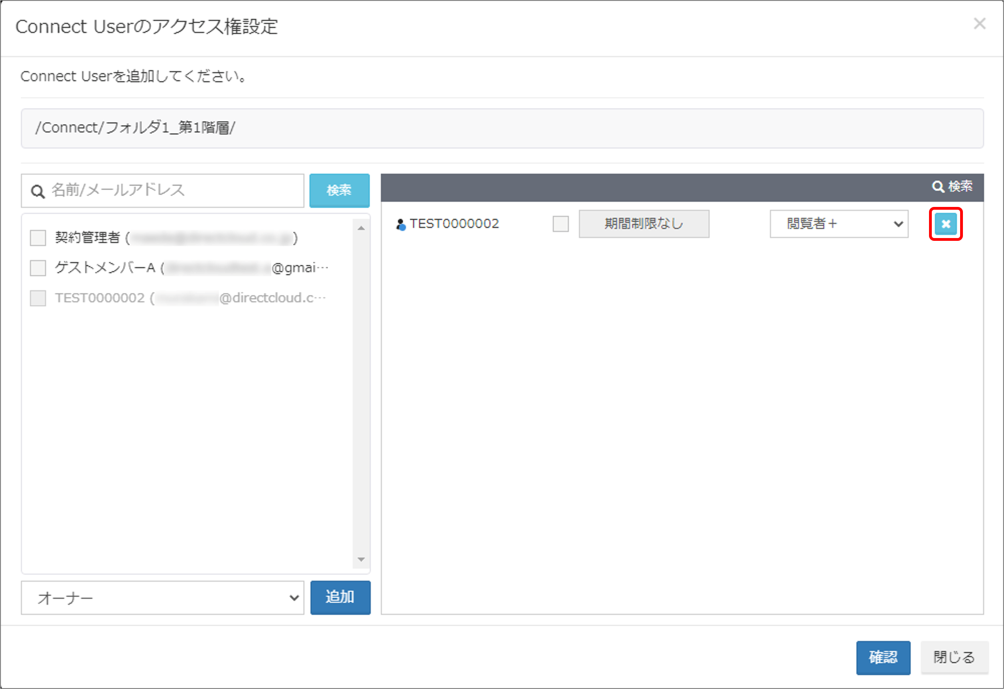The image size is (1004, 689).
Task: Click the TEST0000002 user avatar icon
Action: coord(400,224)
